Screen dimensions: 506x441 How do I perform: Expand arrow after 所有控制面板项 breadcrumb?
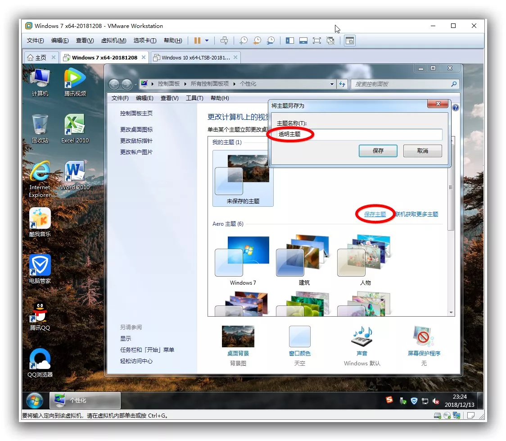point(234,84)
